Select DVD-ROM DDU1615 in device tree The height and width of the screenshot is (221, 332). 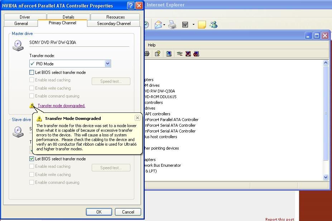click(x=161, y=97)
